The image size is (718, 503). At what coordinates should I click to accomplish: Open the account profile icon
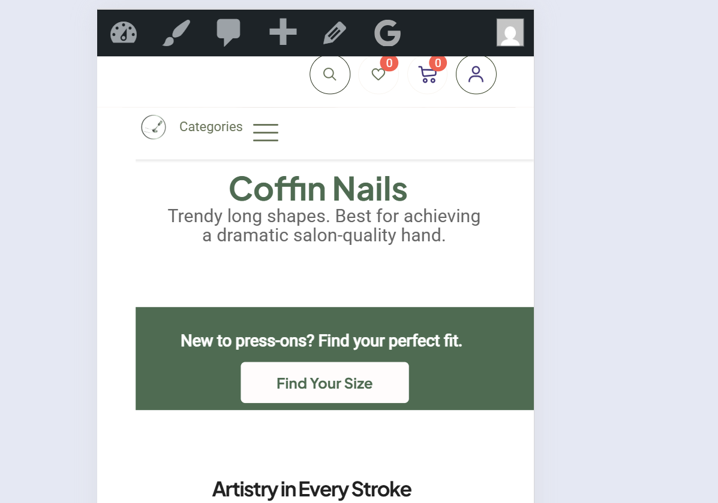click(476, 74)
